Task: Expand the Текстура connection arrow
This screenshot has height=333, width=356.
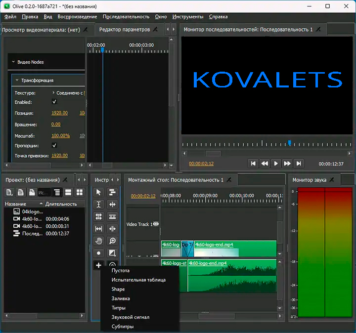Action: (53, 92)
